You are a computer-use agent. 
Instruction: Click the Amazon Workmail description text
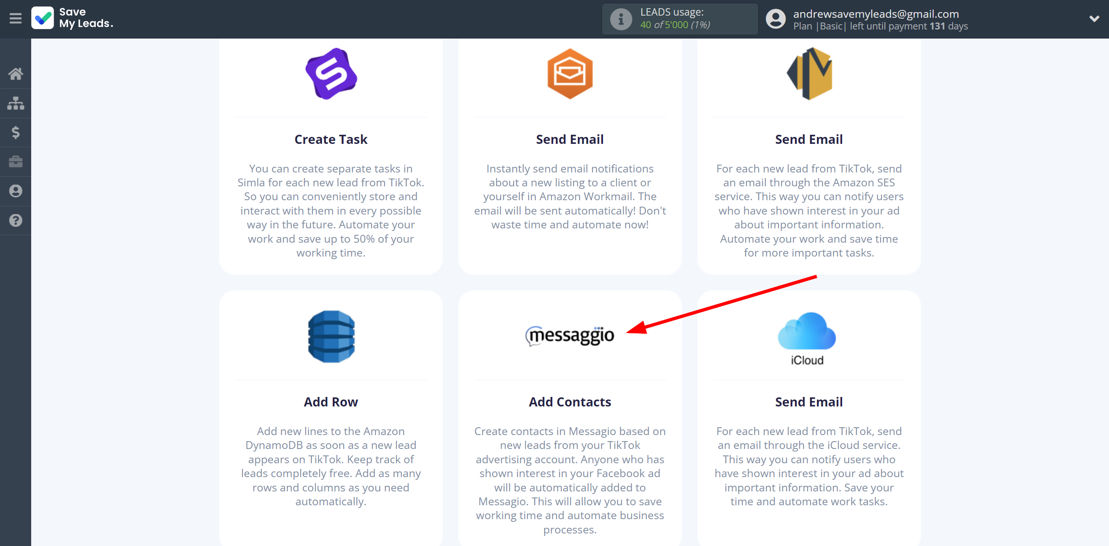(x=570, y=197)
